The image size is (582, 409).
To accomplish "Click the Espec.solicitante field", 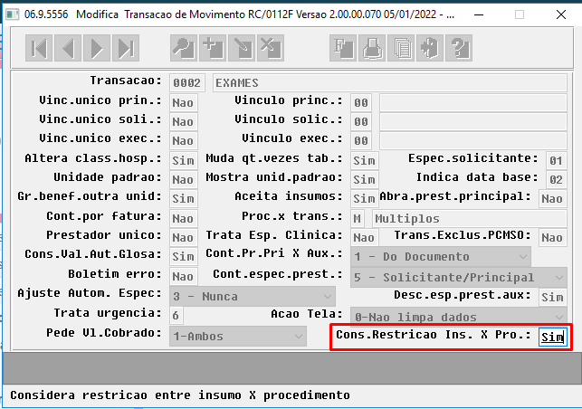I will pyautogui.click(x=557, y=161).
